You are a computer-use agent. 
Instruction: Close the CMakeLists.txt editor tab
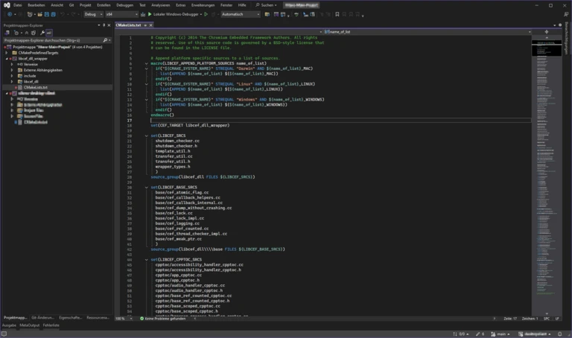click(150, 25)
